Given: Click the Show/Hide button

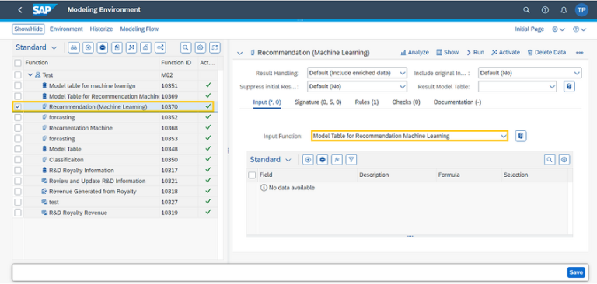Looking at the screenshot, I should point(29,29).
